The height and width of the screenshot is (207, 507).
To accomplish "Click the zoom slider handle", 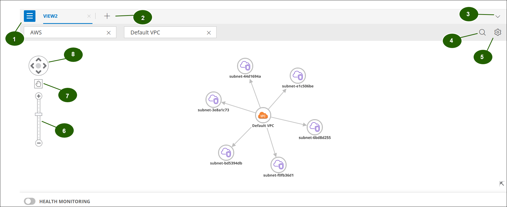I will coord(39,114).
